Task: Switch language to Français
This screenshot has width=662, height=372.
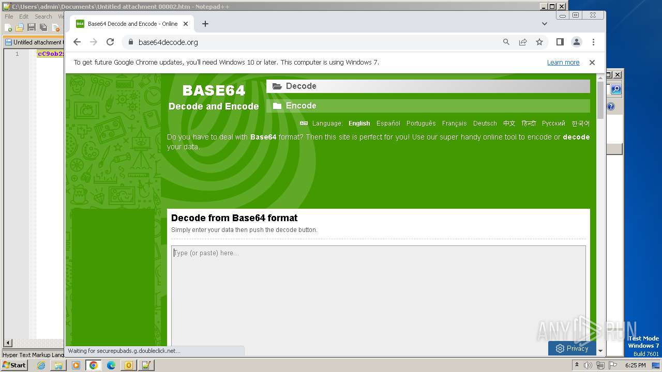Action: pos(455,123)
